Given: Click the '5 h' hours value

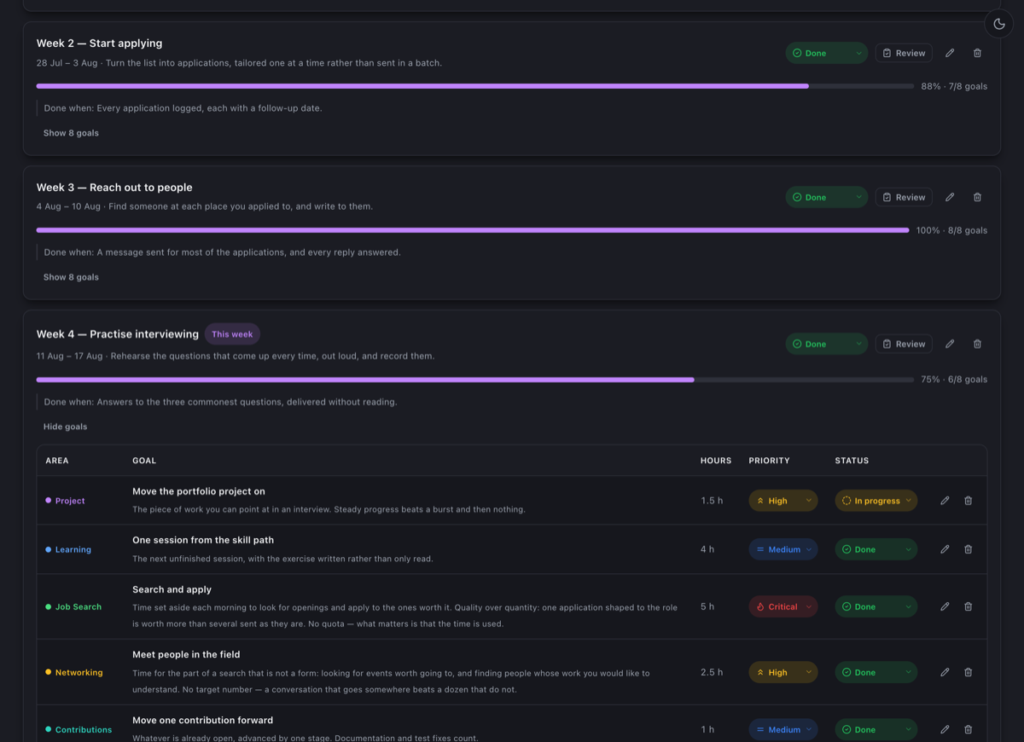Looking at the screenshot, I should (707, 606).
